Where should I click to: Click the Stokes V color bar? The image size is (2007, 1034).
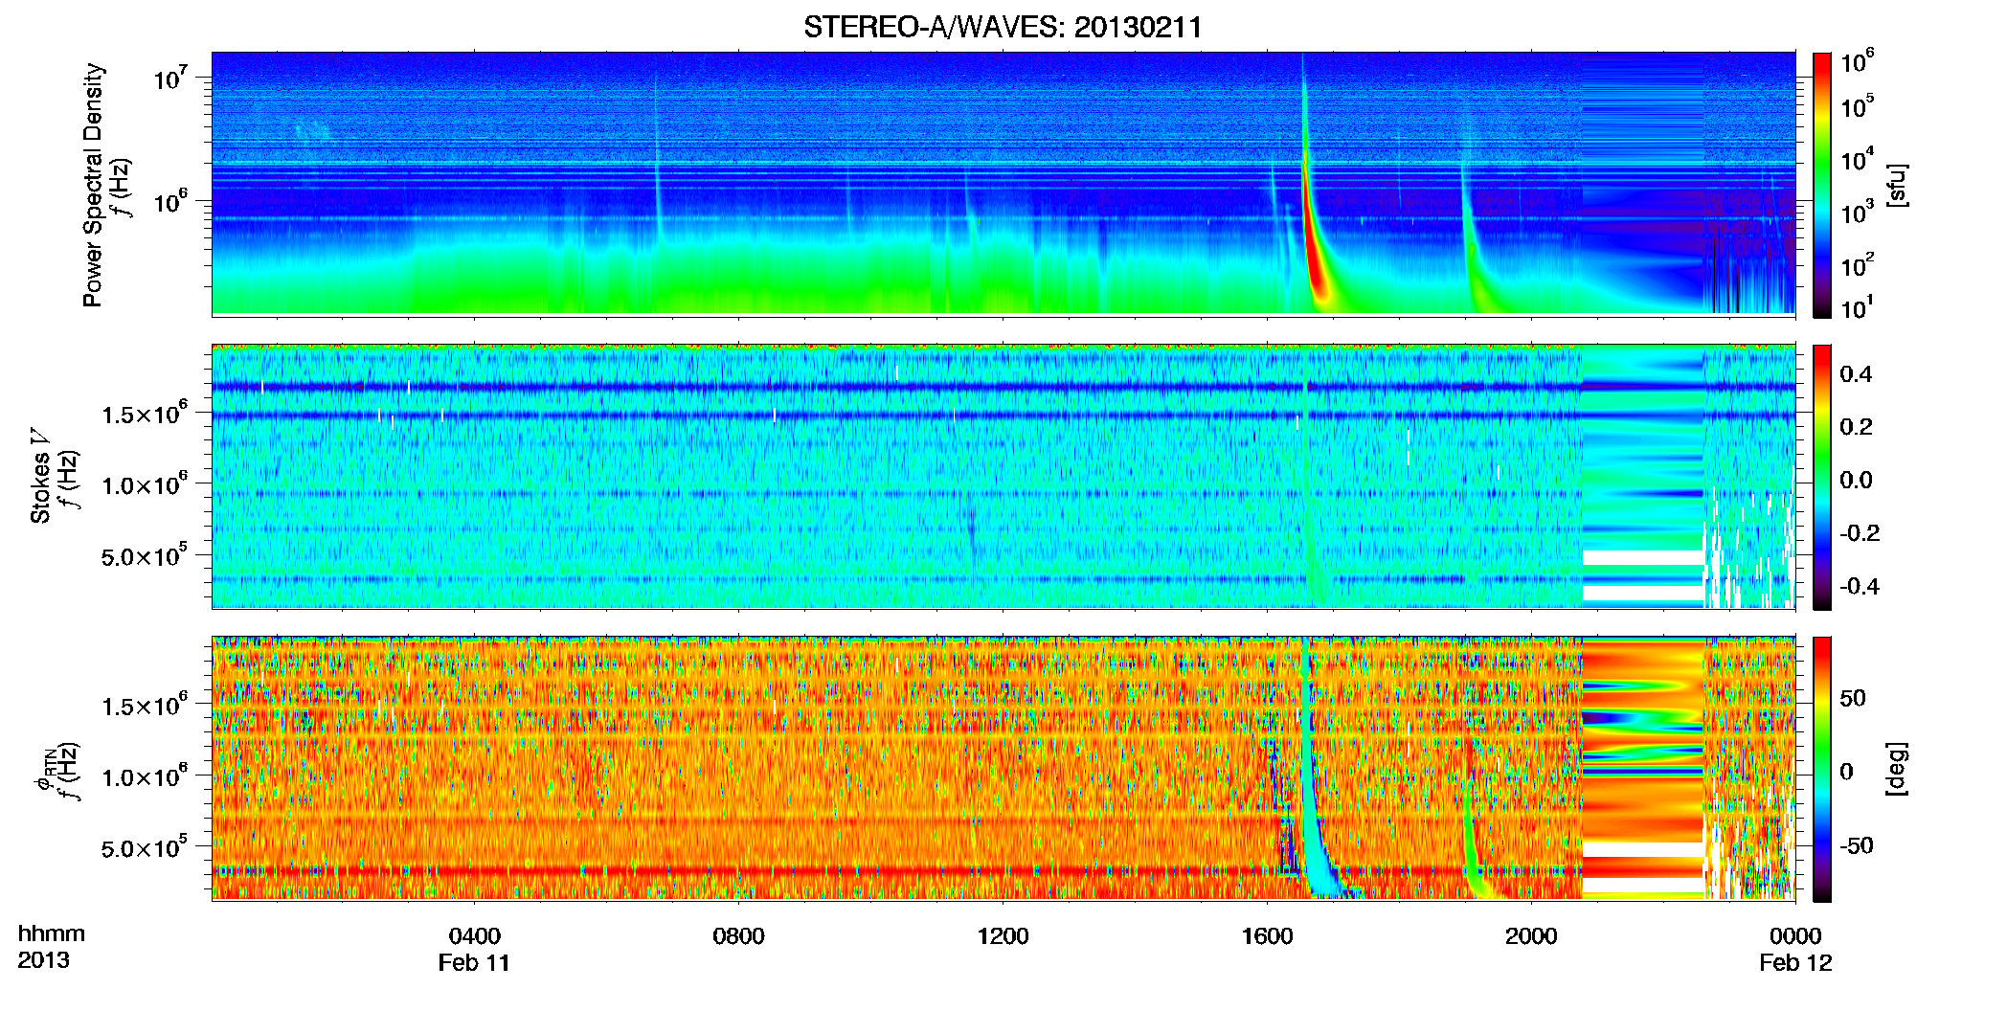point(1821,477)
